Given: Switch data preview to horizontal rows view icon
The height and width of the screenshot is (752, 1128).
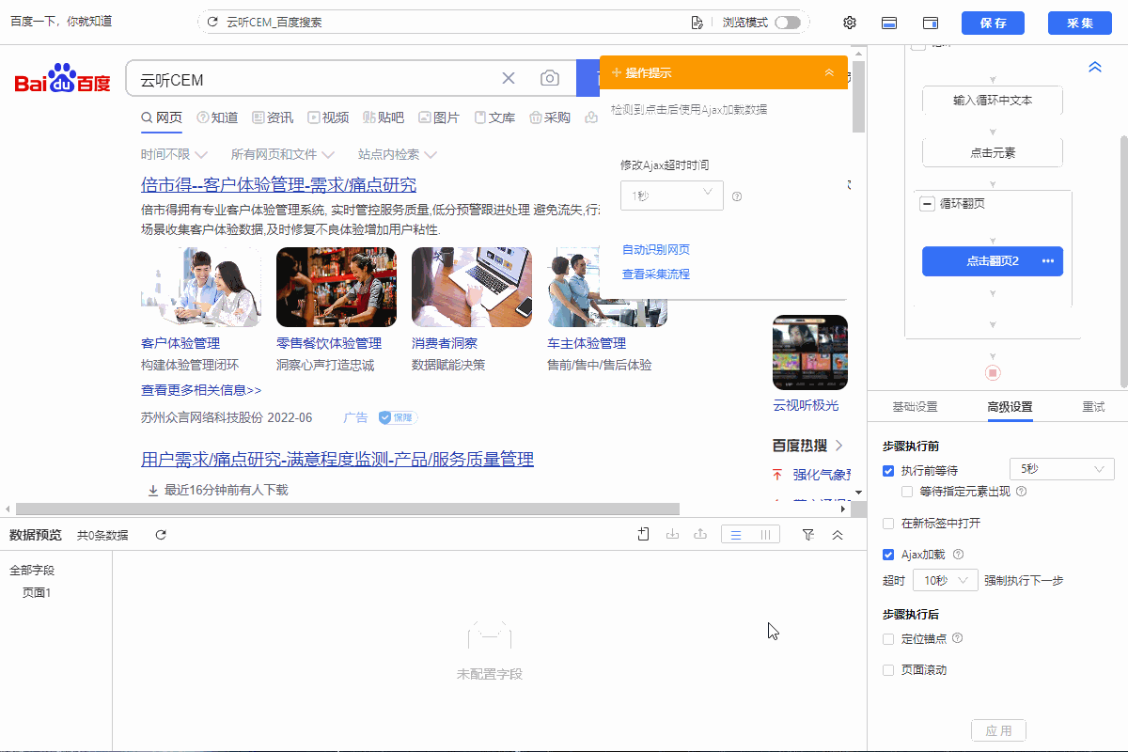Looking at the screenshot, I should coord(736,535).
